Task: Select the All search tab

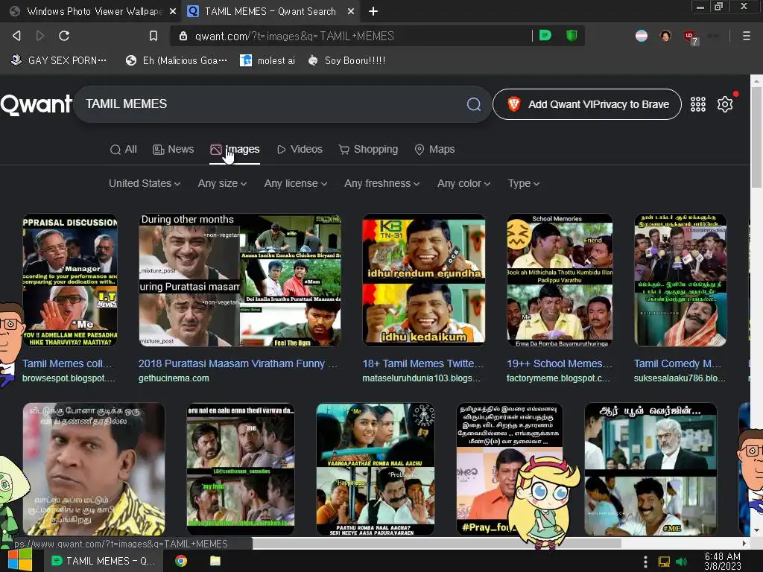Action: tap(123, 149)
